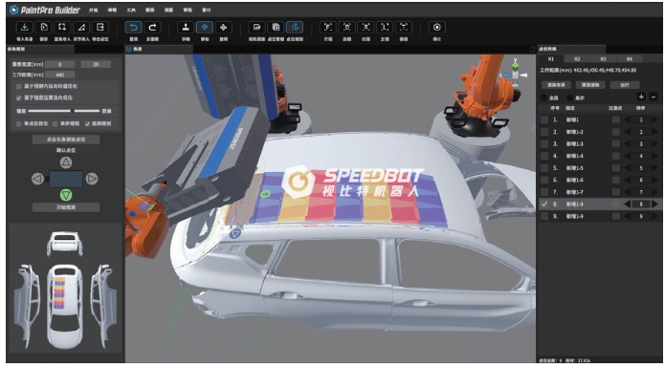665x368 pixels.
Task: Click the 440 working distance input field
Action: tap(59, 75)
